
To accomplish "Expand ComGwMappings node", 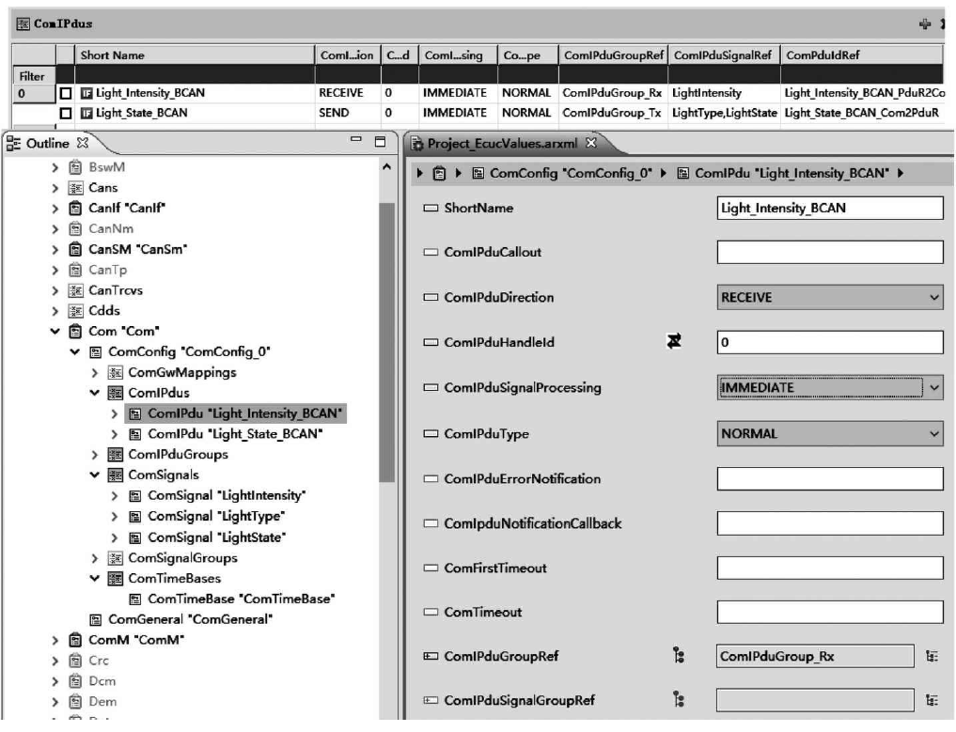I will (x=95, y=372).
